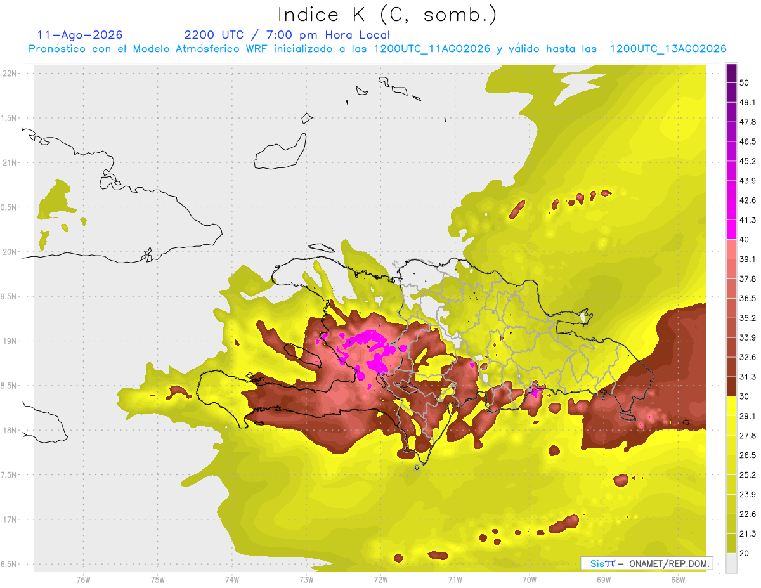Select the "29.1" color bar label

748,416
